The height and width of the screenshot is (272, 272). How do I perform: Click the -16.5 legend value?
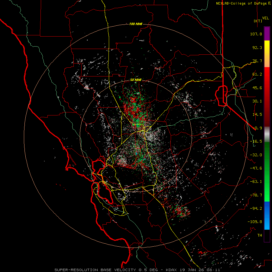tap(256, 141)
